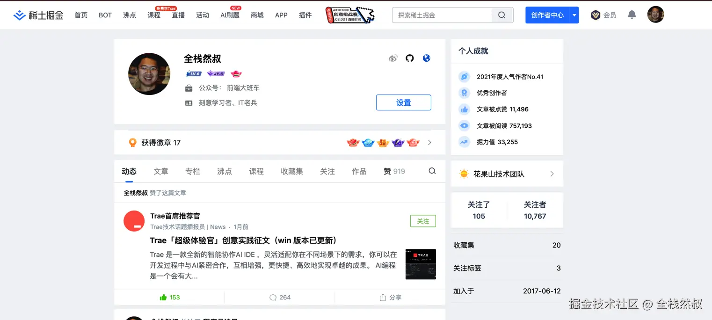
Task: Like the Trae article with 153 likes
Action: [x=169, y=298]
